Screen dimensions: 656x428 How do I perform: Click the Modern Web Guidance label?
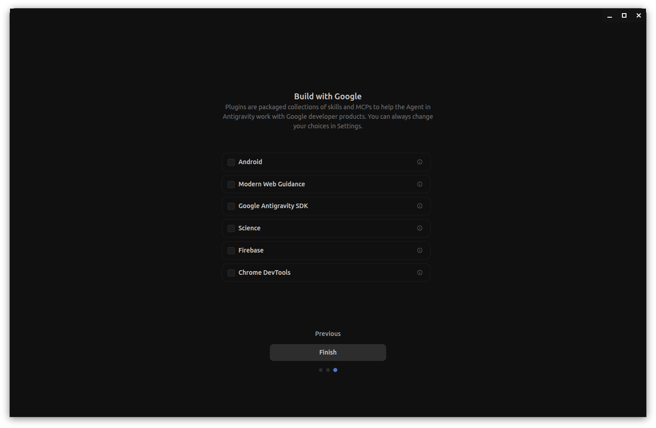point(272,184)
